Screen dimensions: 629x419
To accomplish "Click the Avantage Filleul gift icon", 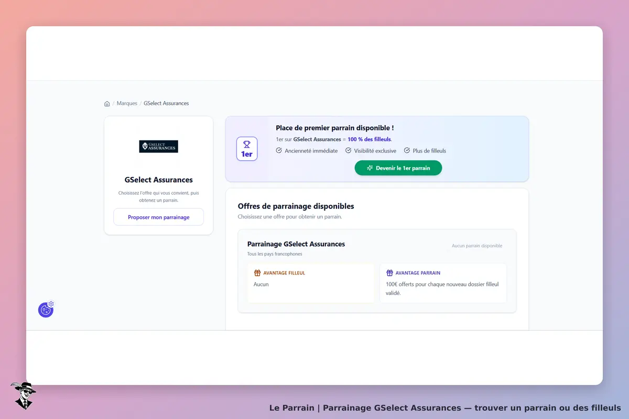I will point(257,273).
